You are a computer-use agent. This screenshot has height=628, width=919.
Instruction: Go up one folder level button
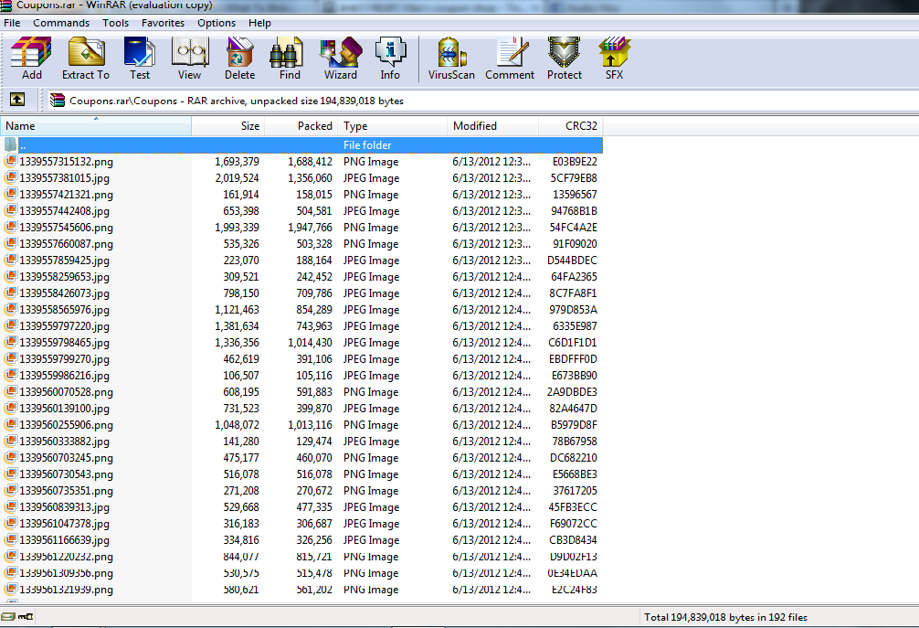pos(17,100)
